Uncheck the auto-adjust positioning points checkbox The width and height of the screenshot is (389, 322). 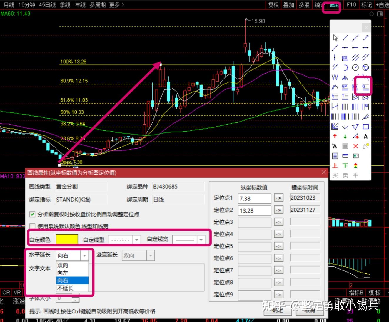32,214
